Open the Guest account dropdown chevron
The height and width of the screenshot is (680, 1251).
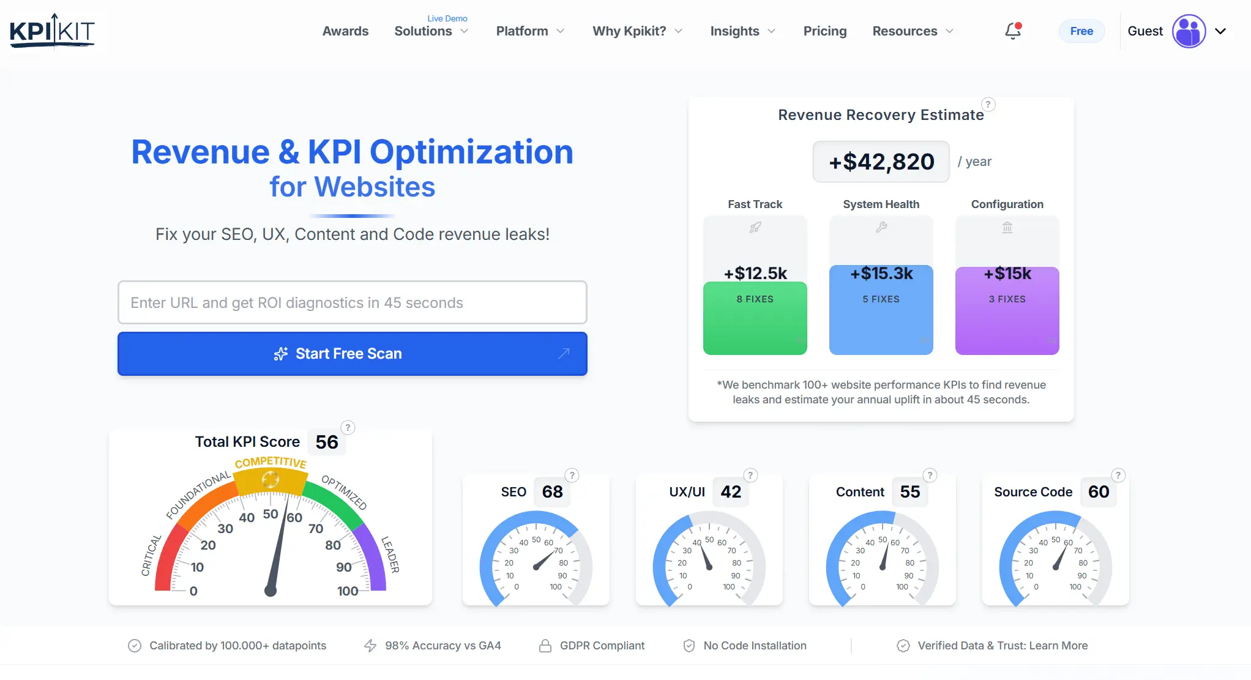point(1220,31)
